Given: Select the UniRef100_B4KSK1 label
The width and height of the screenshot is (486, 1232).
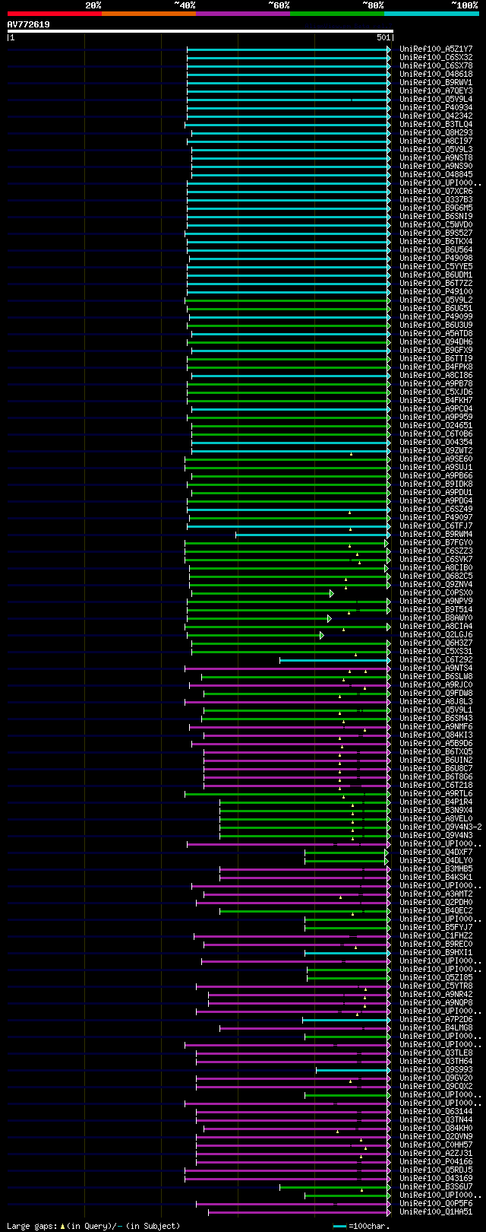Looking at the screenshot, I should 436,878.
